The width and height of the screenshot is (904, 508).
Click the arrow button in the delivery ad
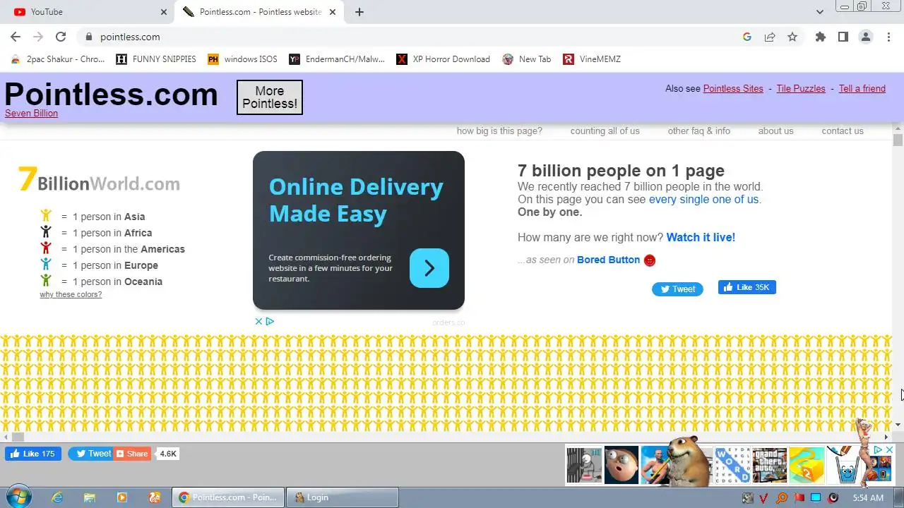pos(429,268)
